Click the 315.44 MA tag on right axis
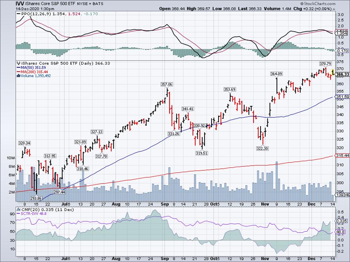The width and height of the screenshot is (350, 262). (x=342, y=156)
